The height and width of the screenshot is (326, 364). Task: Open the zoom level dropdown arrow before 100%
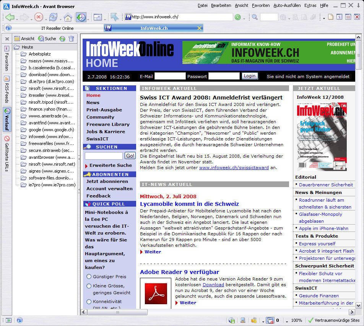(x=287, y=321)
